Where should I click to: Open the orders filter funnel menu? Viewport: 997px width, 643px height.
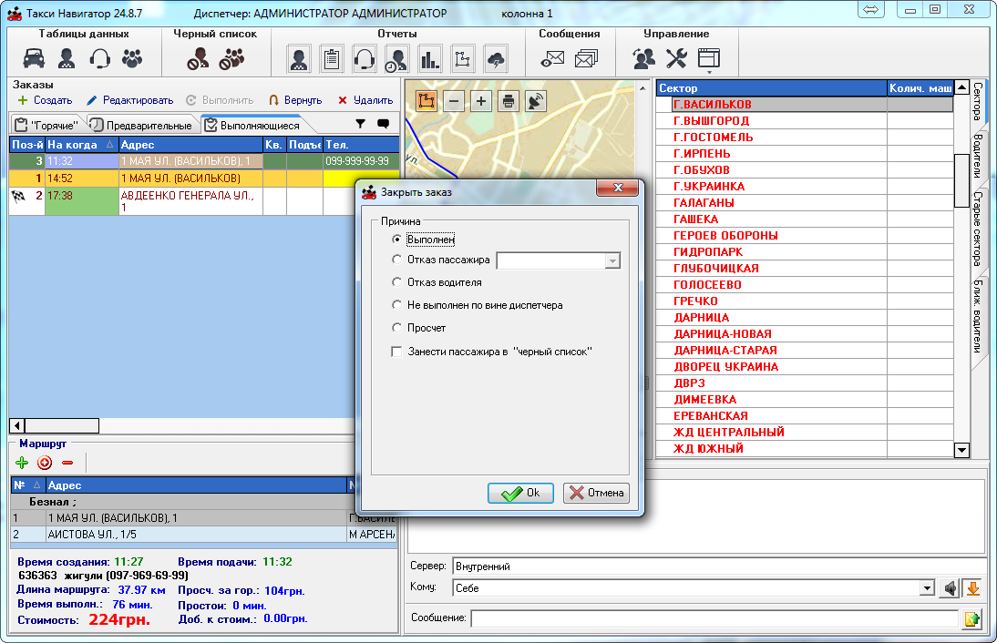pyautogui.click(x=360, y=124)
